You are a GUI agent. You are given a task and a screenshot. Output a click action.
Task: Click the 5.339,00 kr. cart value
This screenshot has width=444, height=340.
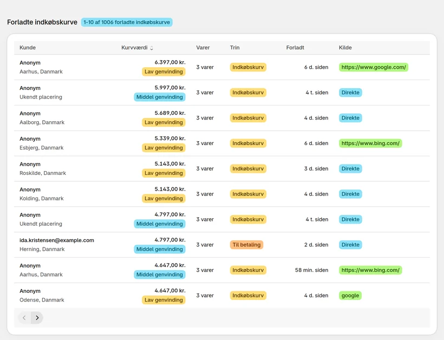[x=170, y=139]
